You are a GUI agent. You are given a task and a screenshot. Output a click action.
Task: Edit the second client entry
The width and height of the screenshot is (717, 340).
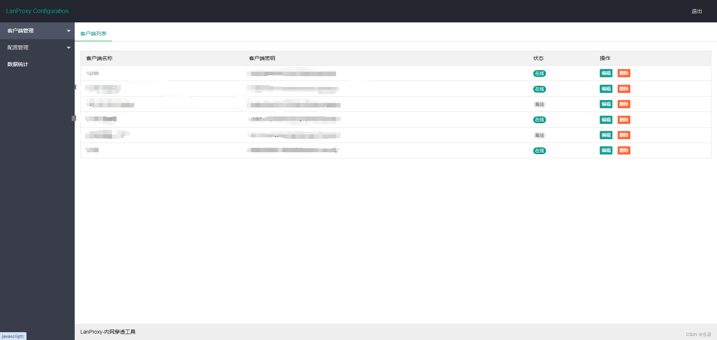click(x=606, y=89)
